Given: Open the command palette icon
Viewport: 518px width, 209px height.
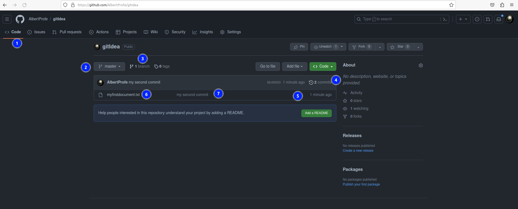Looking at the screenshot, I should pyautogui.click(x=445, y=19).
